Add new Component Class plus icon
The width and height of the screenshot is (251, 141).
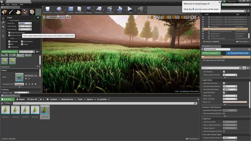point(32,84)
